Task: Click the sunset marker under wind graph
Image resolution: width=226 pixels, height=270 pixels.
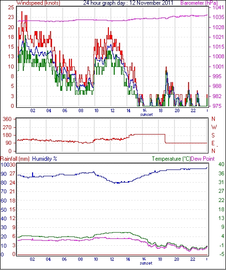Action: tap(146, 115)
